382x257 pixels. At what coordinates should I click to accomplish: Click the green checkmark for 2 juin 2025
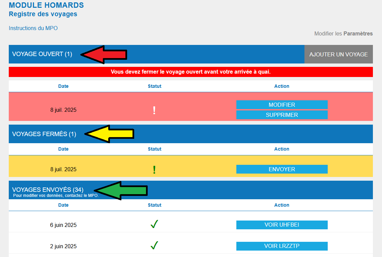coord(154,246)
